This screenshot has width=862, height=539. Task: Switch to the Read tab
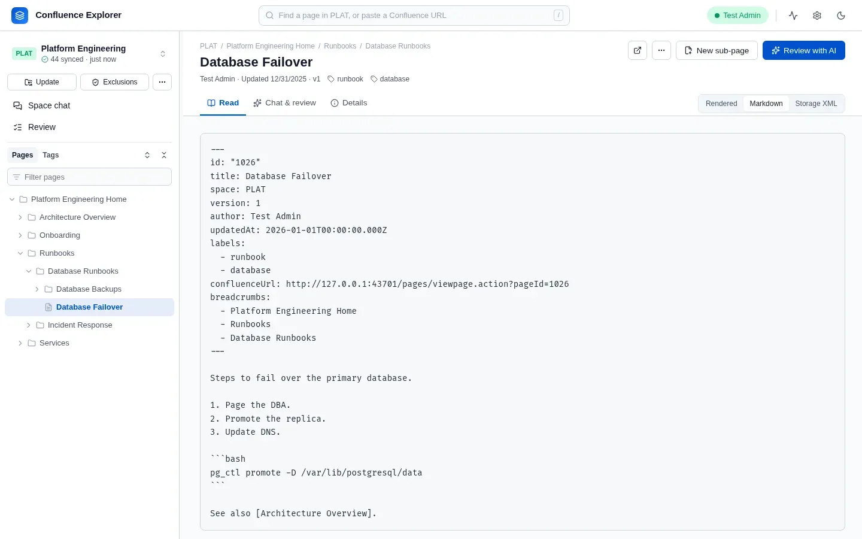click(223, 103)
